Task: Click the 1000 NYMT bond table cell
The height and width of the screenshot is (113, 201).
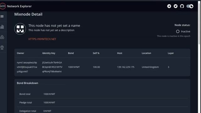Action: pos(74,67)
